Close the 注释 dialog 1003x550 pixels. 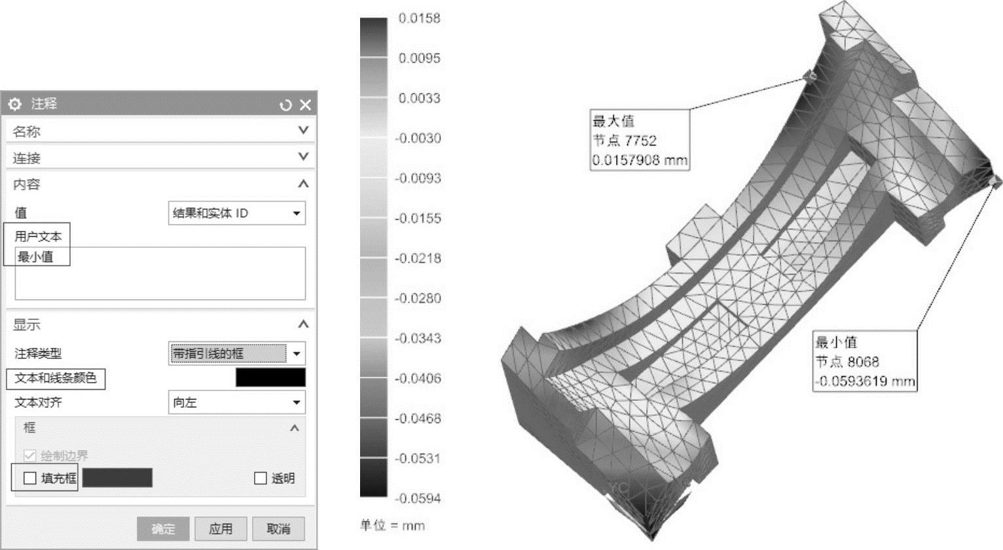[x=305, y=105]
